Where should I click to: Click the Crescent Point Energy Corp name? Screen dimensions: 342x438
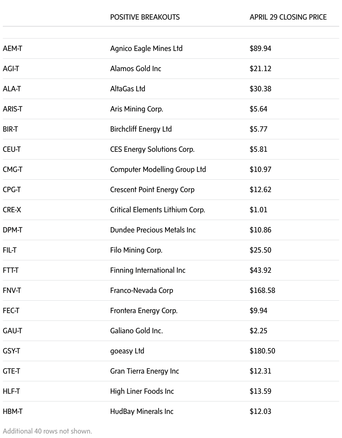coord(152,190)
